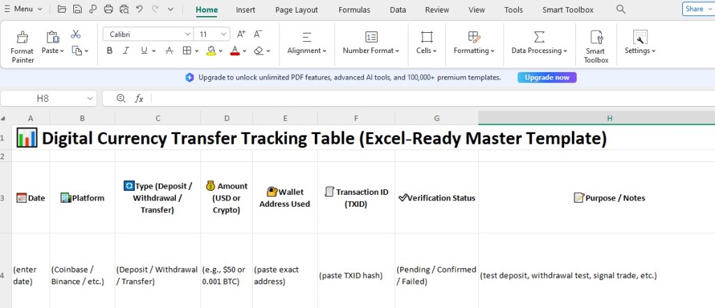
Task: Open the Calibri font name dropdown
Action: 149,34
